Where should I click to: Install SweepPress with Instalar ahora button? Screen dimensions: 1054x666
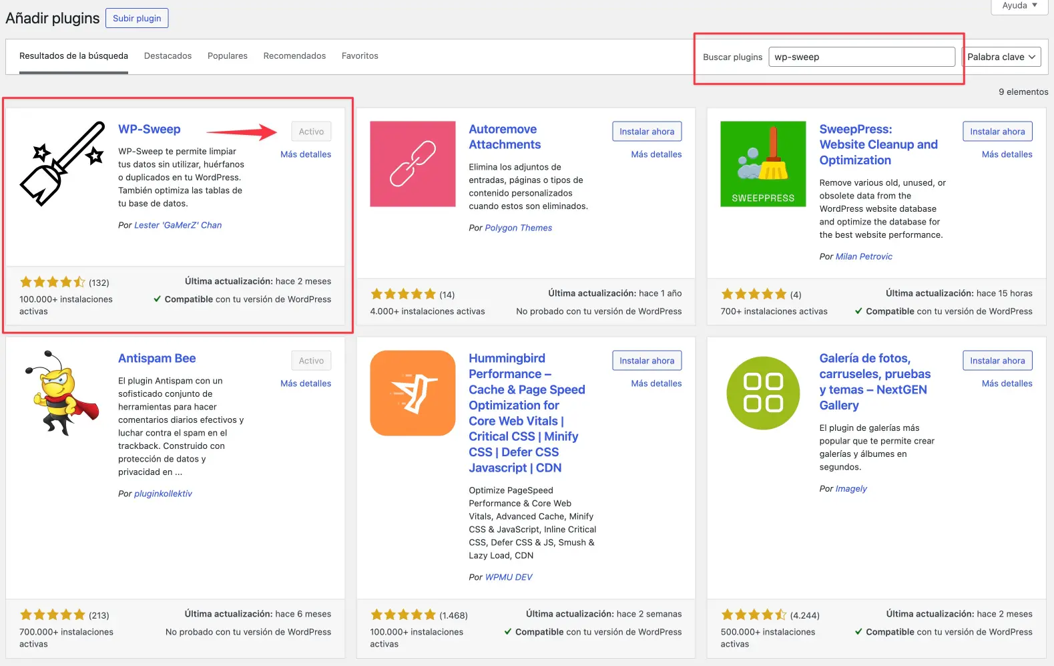[997, 132]
